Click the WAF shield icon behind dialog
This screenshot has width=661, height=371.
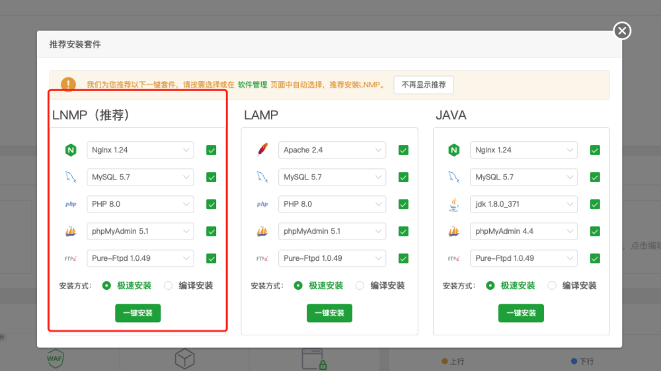pyautogui.click(x=56, y=359)
